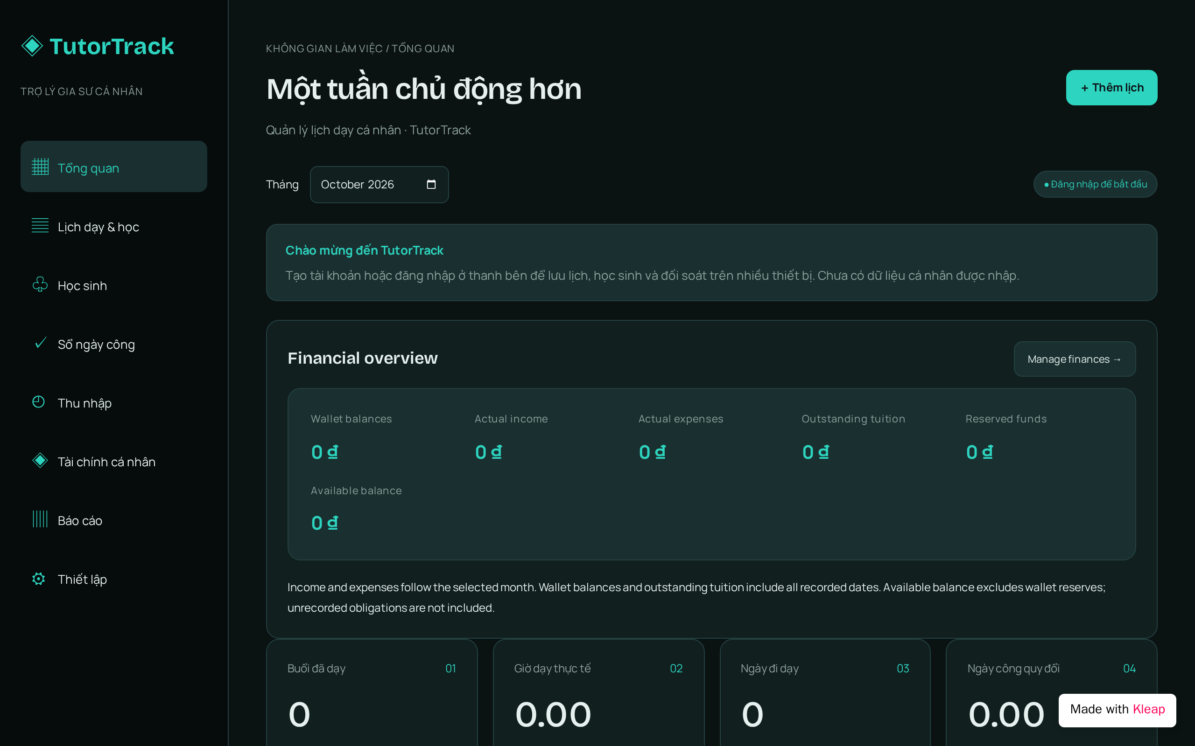Navigate to Sổ ngày công

(x=113, y=344)
